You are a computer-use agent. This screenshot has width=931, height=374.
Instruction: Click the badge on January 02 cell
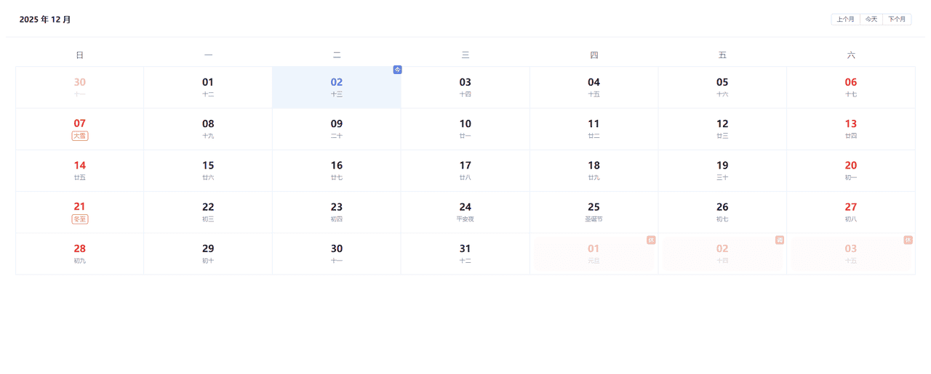coord(779,240)
